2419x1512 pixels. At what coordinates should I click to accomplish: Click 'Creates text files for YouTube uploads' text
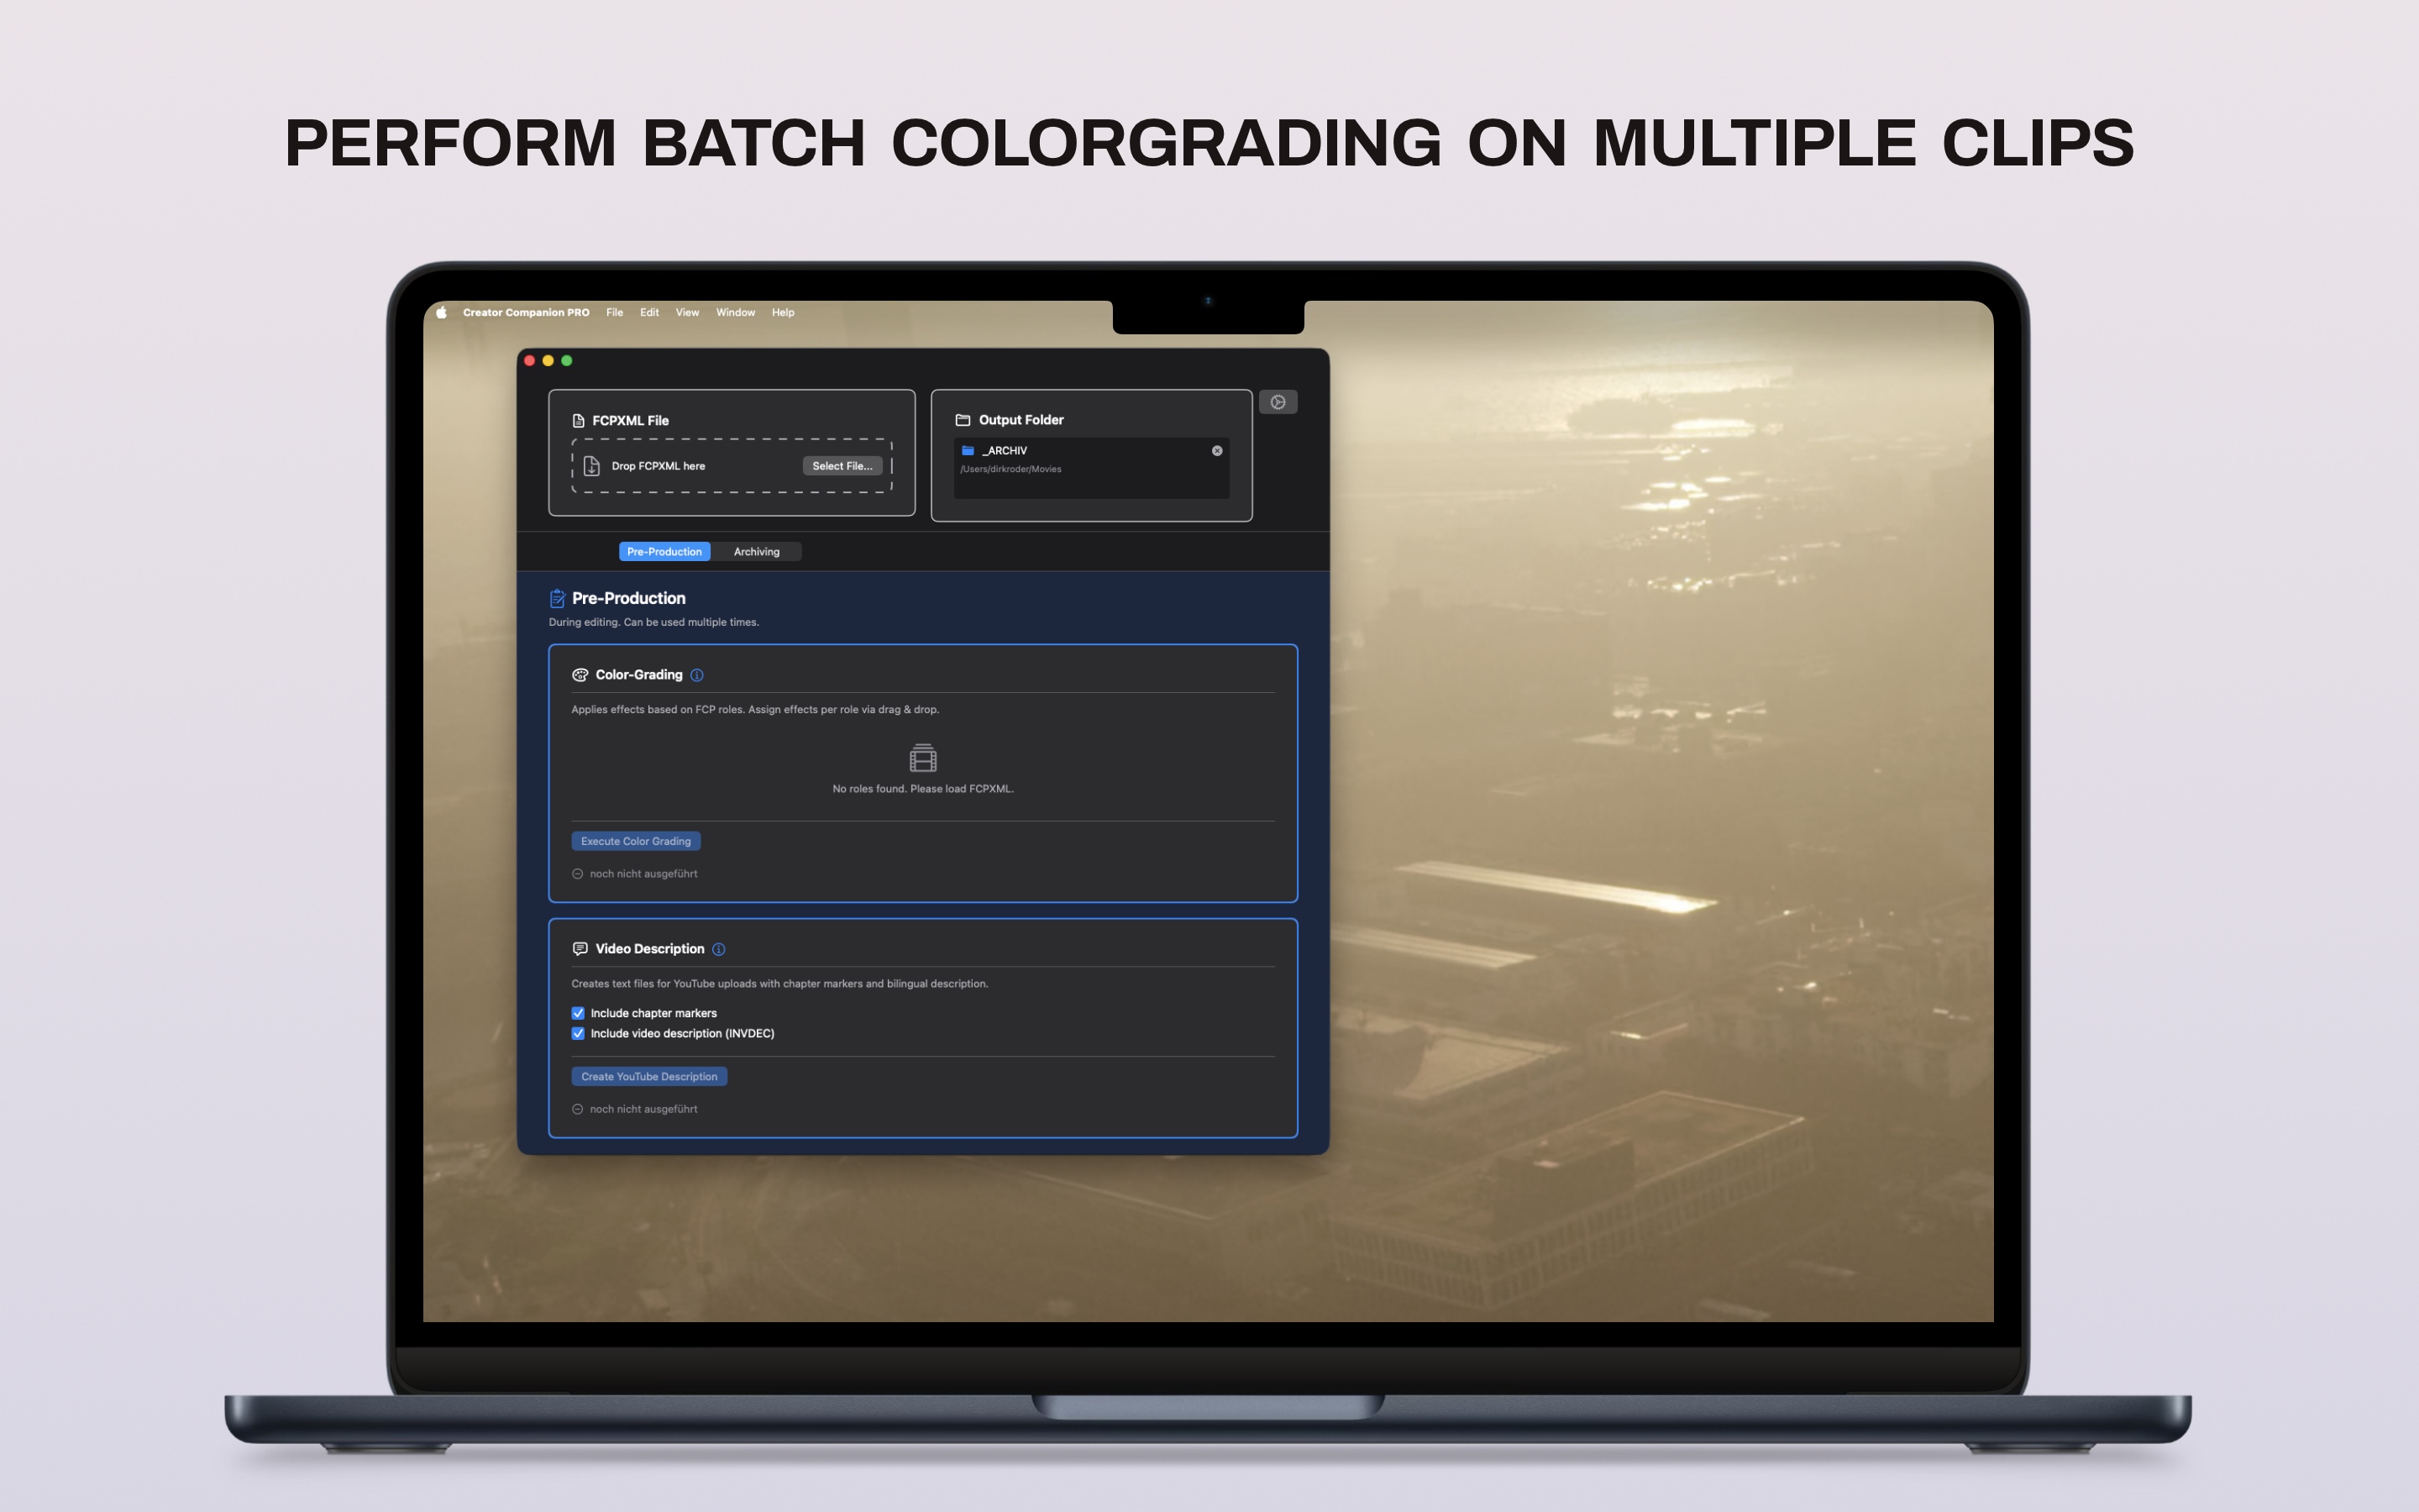(779, 984)
